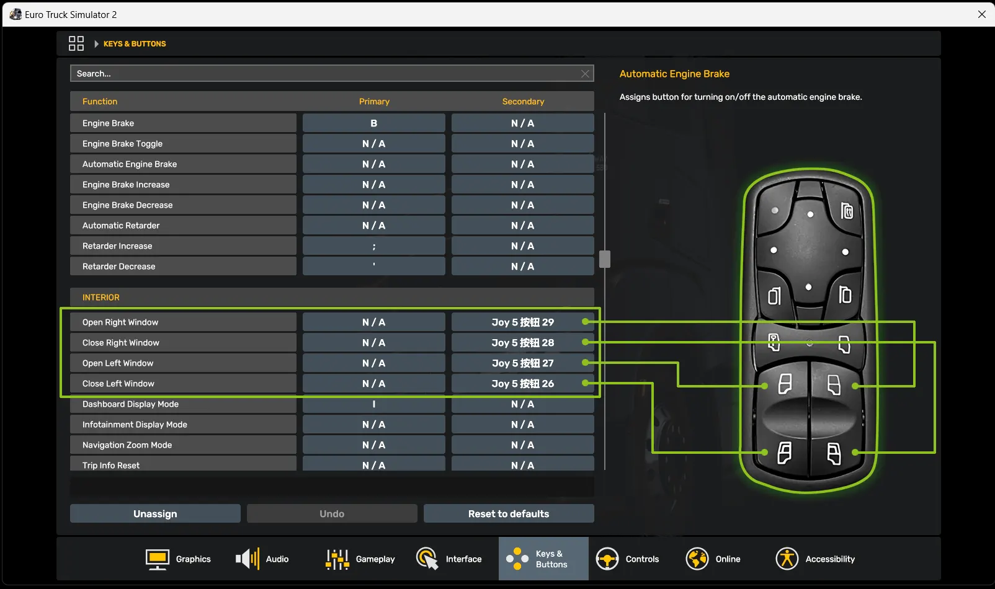This screenshot has height=589, width=995.
Task: Select Retarder Increase primary binding
Action: pos(374,246)
